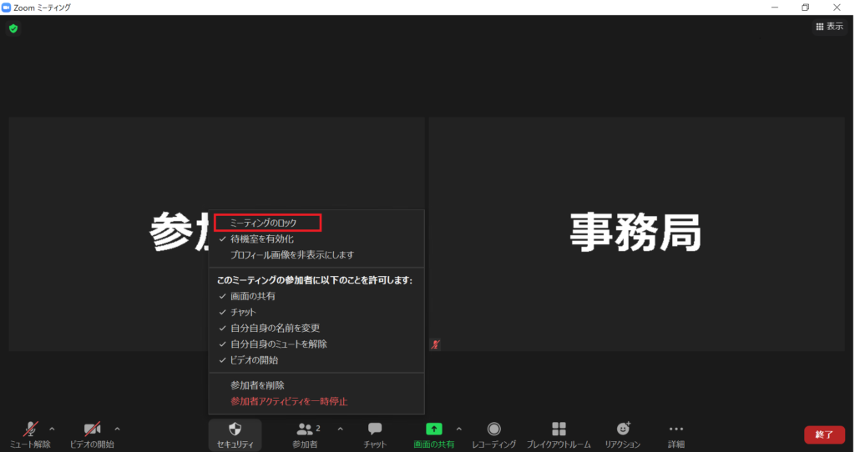Open the 表示 view button
This screenshot has width=855, height=452.
pyautogui.click(x=829, y=27)
